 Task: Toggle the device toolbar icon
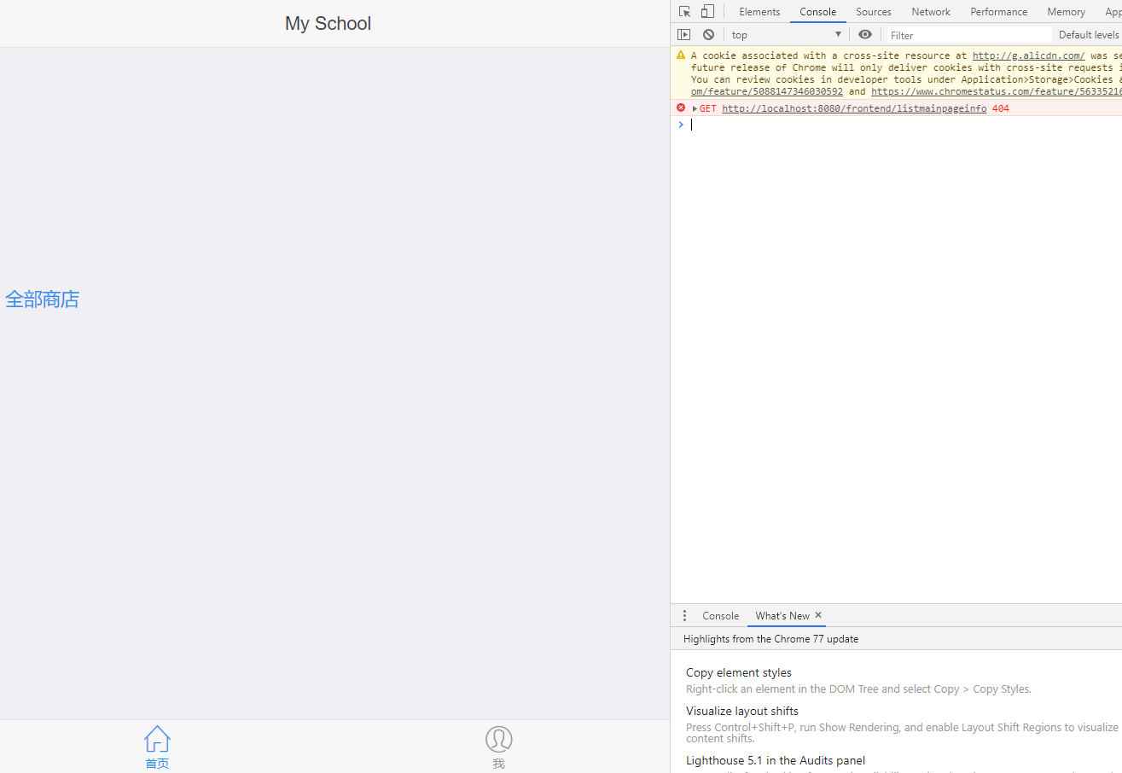point(707,12)
